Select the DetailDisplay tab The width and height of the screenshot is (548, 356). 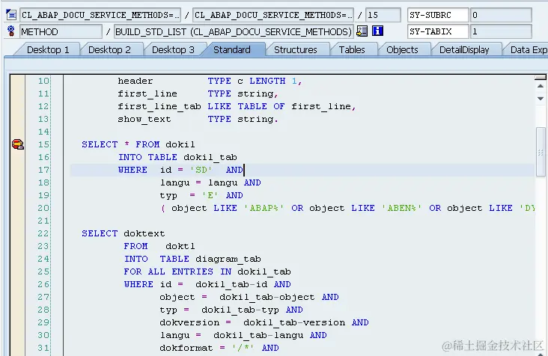(464, 49)
